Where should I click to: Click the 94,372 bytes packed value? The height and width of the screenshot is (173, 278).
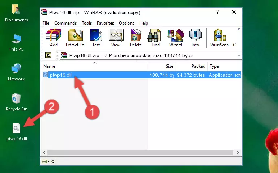(x=191, y=75)
